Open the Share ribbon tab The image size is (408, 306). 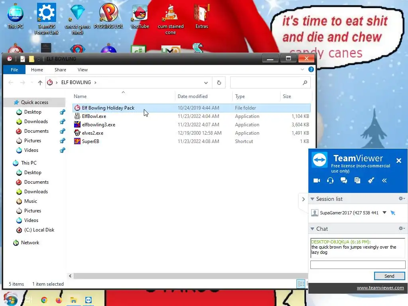tap(60, 69)
